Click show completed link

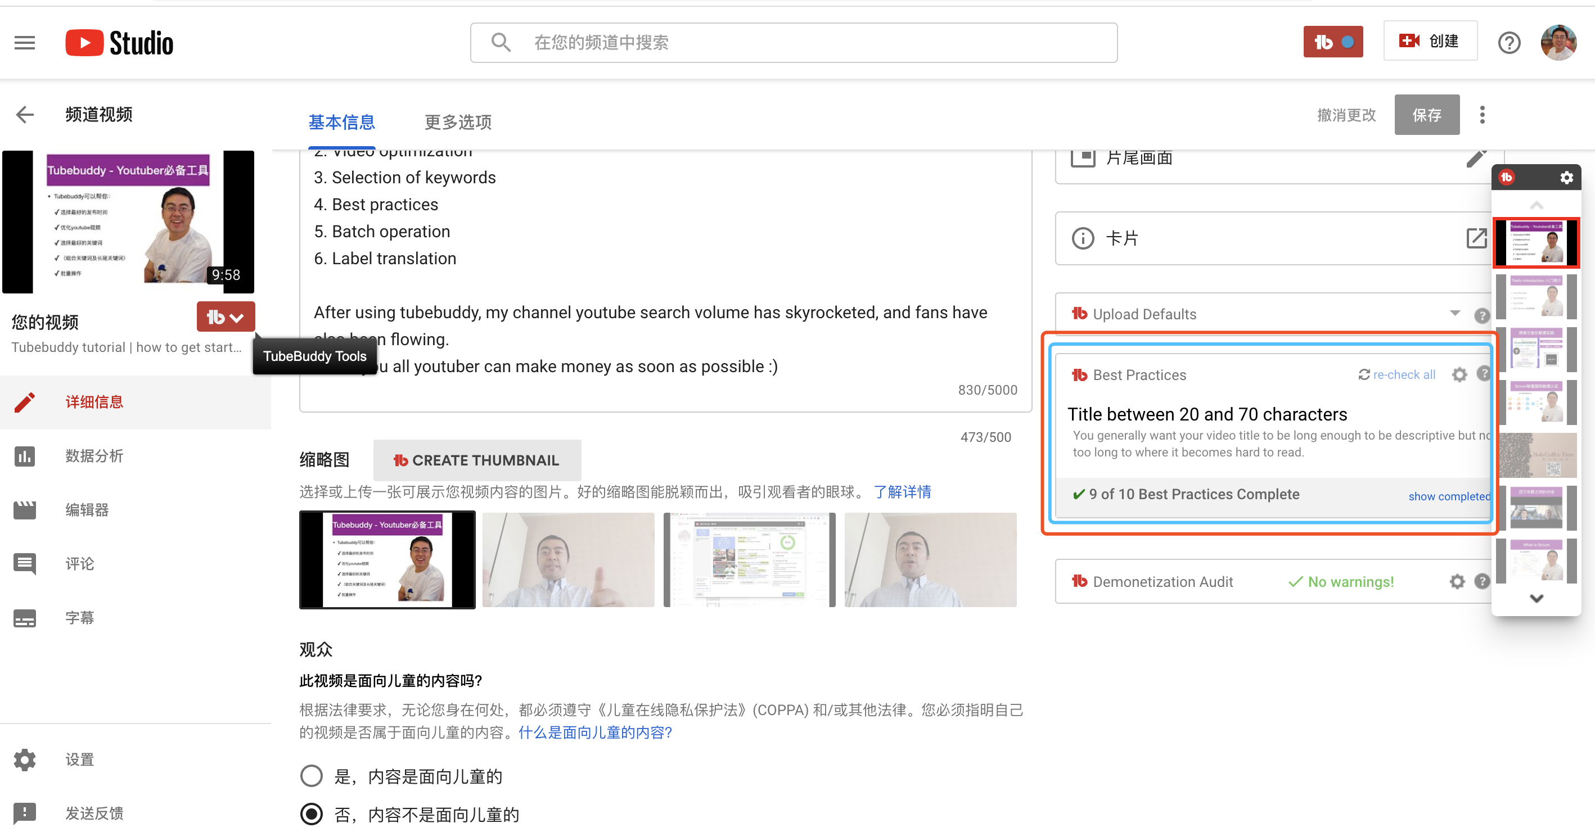(1449, 496)
